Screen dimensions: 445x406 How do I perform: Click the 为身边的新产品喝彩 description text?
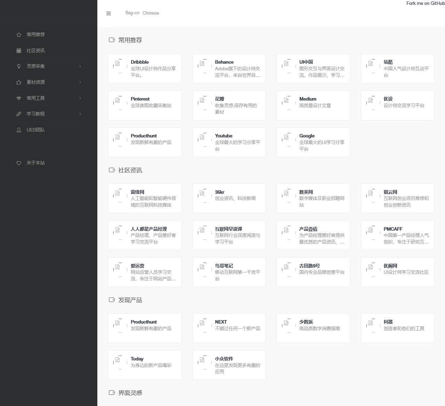pyautogui.click(x=151, y=366)
